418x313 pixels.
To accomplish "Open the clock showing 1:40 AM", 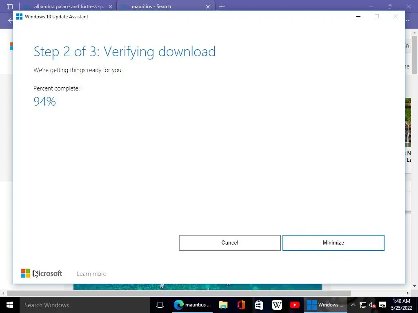I will (x=402, y=304).
